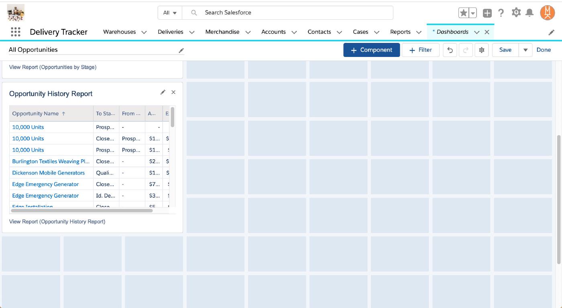Open dashboard properties gear icon

tap(482, 50)
